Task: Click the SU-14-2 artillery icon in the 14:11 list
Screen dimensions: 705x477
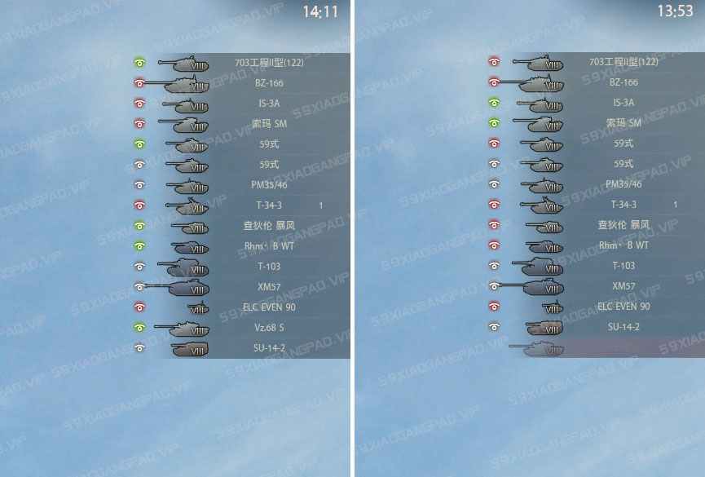Action: click(x=190, y=349)
